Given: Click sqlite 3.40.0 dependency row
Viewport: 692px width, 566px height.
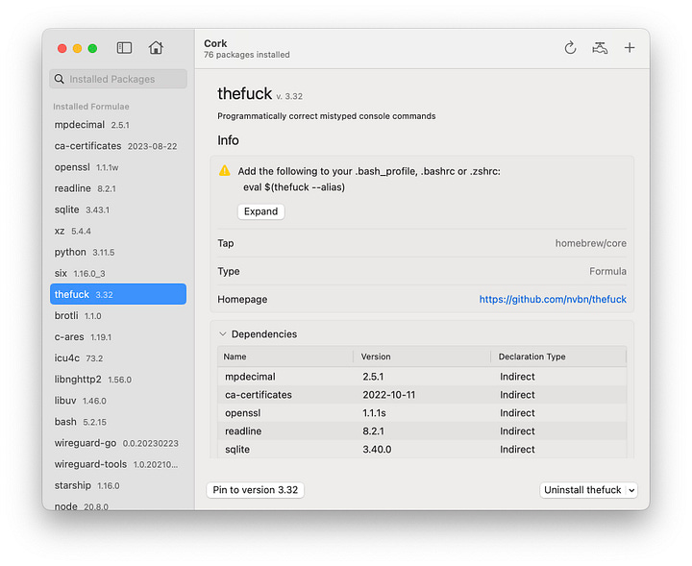Looking at the screenshot, I should pos(422,449).
